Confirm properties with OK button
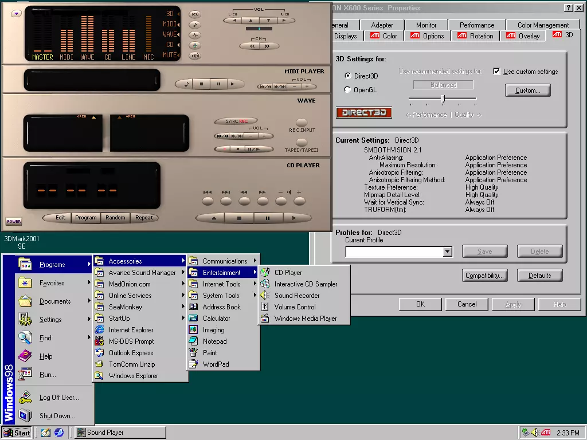The image size is (587, 440). pyautogui.click(x=420, y=304)
